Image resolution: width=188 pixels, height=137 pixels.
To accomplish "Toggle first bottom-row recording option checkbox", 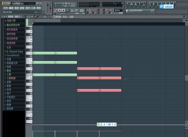I will (88, 13).
